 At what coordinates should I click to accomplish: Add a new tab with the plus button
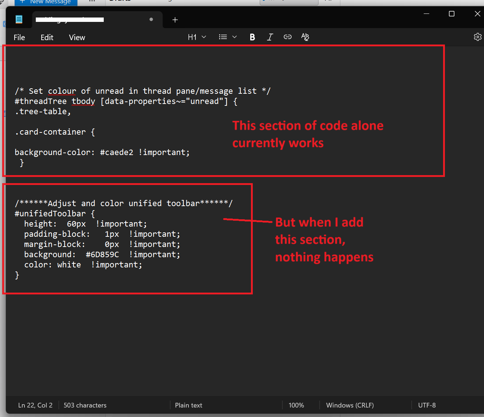pos(175,20)
